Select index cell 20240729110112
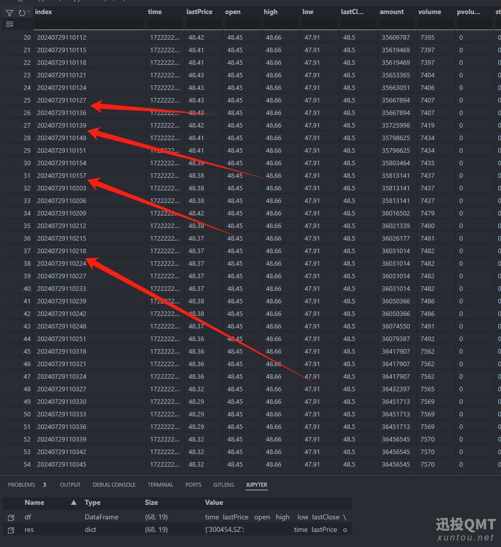Image resolution: width=501 pixels, height=547 pixels. tap(62, 37)
